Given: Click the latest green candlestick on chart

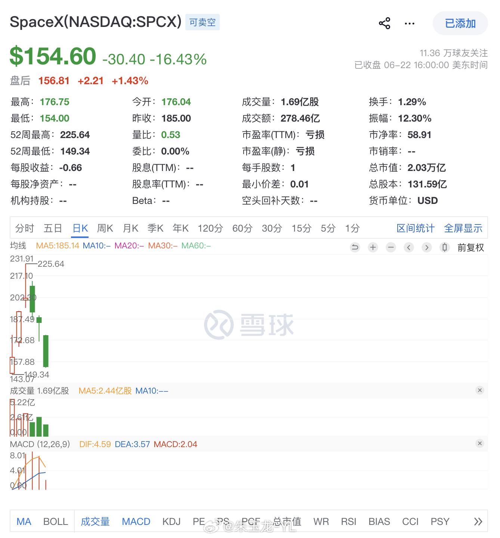Looking at the screenshot, I should [x=46, y=351].
